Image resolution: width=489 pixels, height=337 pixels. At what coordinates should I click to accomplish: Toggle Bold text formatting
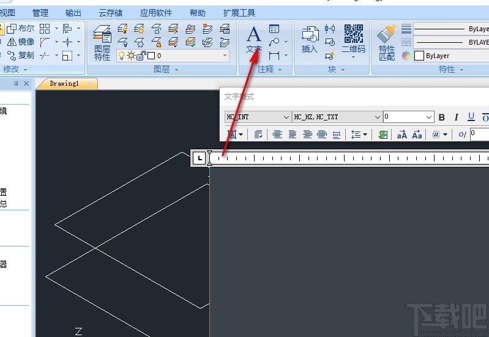tap(442, 117)
